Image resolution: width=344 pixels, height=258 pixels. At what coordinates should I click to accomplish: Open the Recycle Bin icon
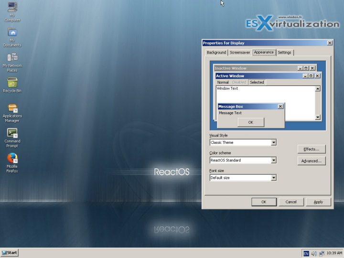[12, 85]
